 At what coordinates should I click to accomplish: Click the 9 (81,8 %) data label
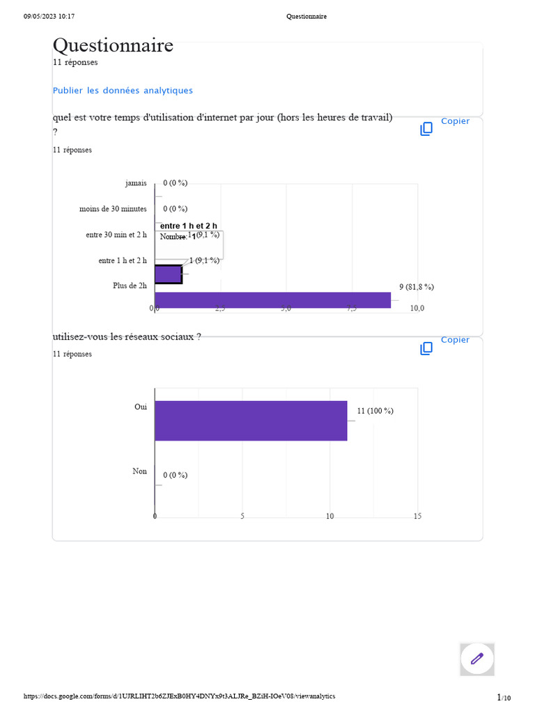(417, 287)
